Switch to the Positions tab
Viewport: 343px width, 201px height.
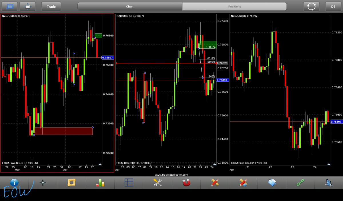[x=234, y=6]
